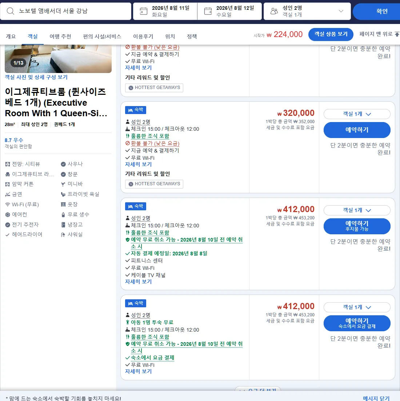400x401 pixels.
Task: Click the 에어컨 air conditioning icon
Action: (x=8, y=215)
